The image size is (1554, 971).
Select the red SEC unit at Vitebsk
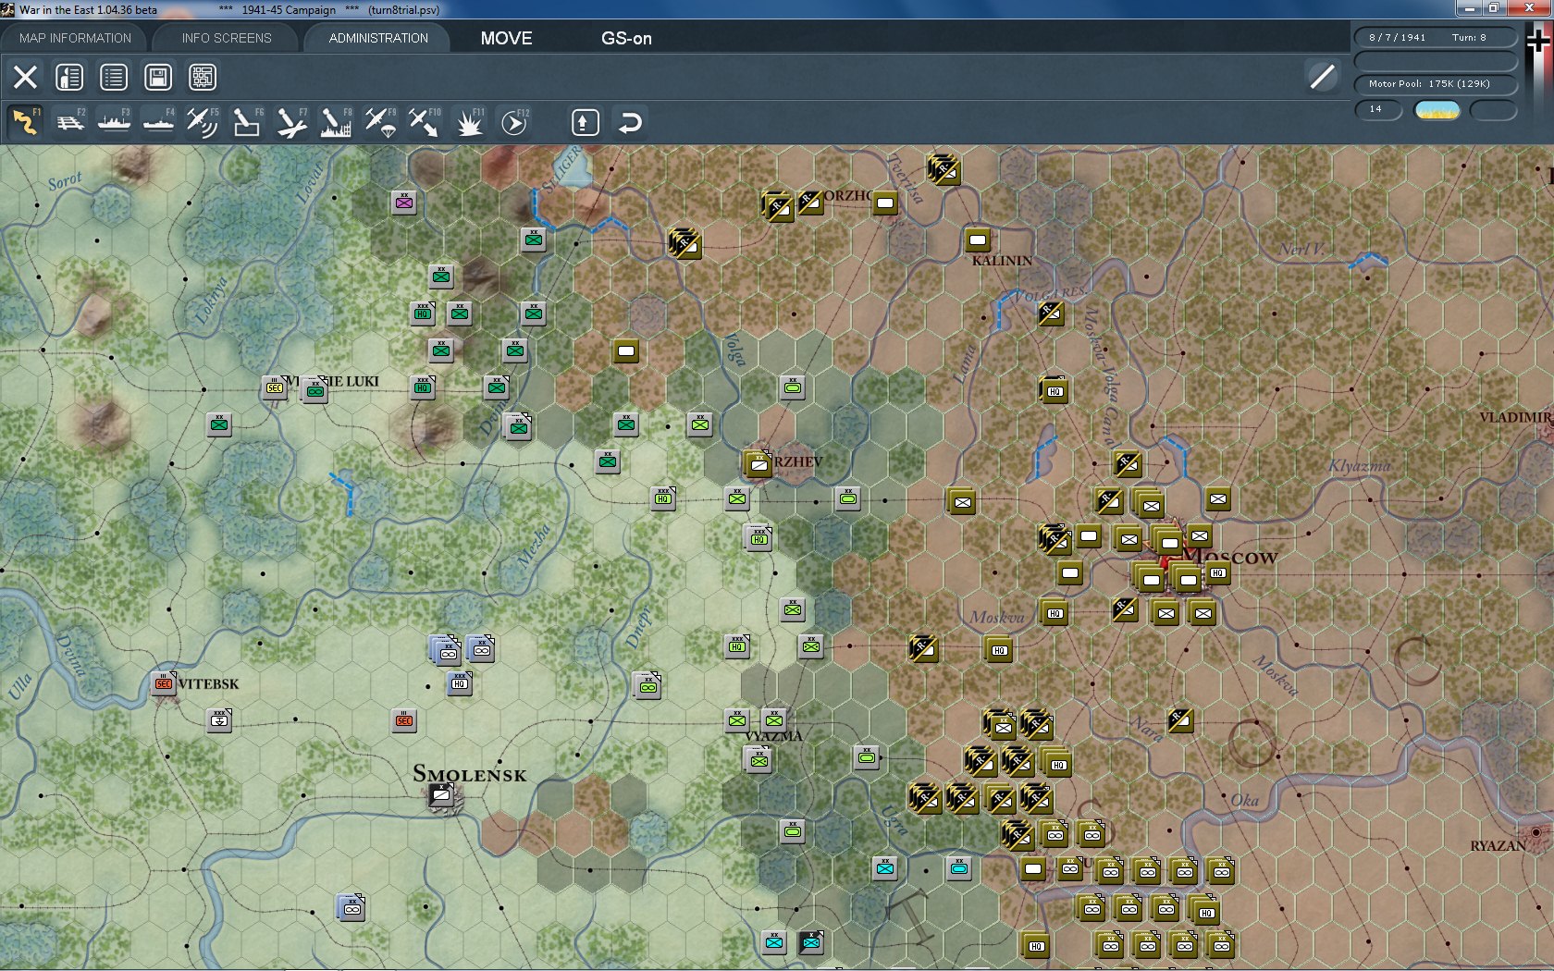click(164, 683)
